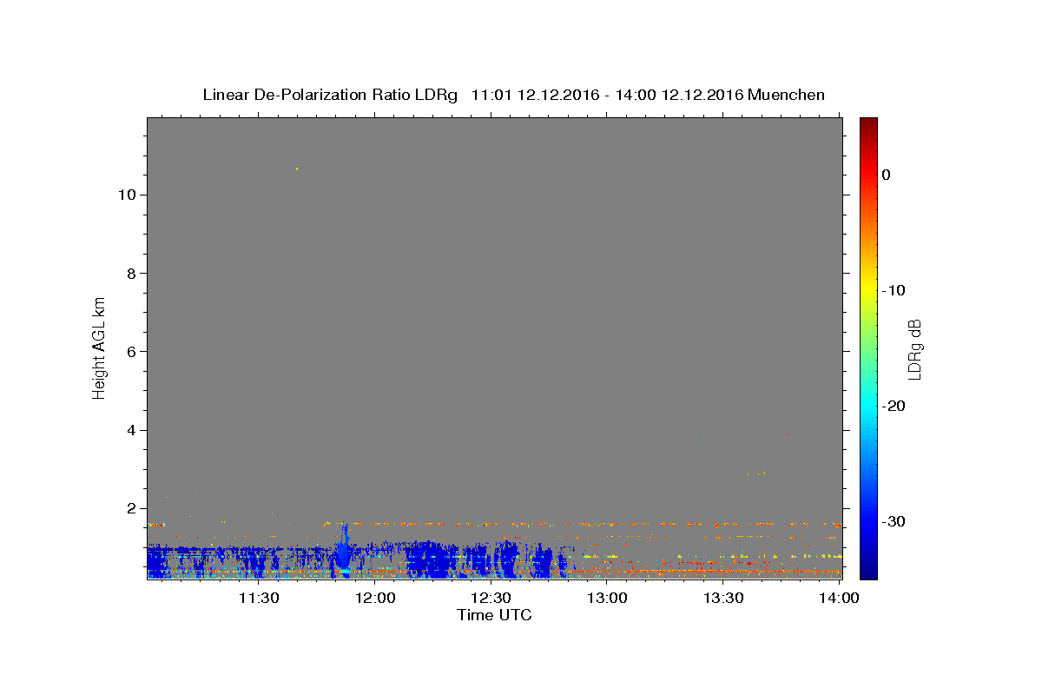Click the 6 km height tick label

[x=130, y=352]
